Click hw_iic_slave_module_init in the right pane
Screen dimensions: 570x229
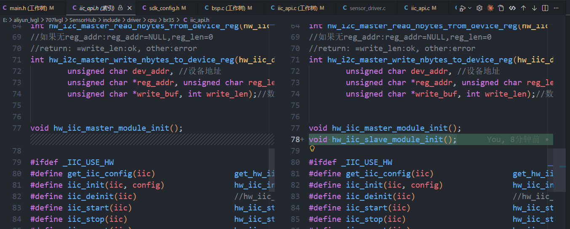point(388,140)
